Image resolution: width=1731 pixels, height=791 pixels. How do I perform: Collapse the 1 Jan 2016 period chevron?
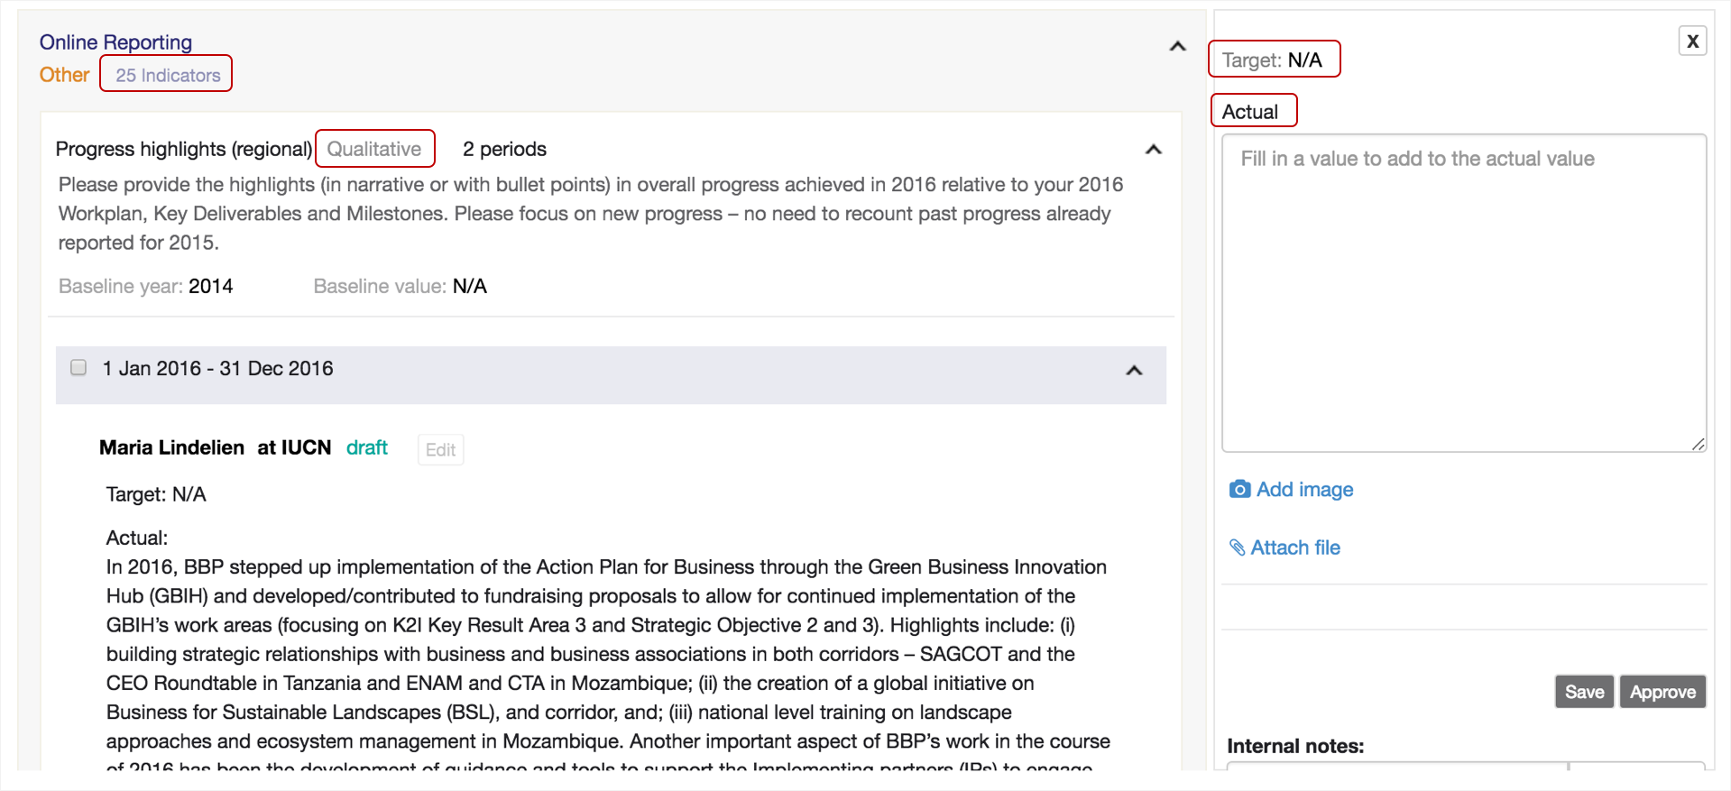(x=1134, y=371)
